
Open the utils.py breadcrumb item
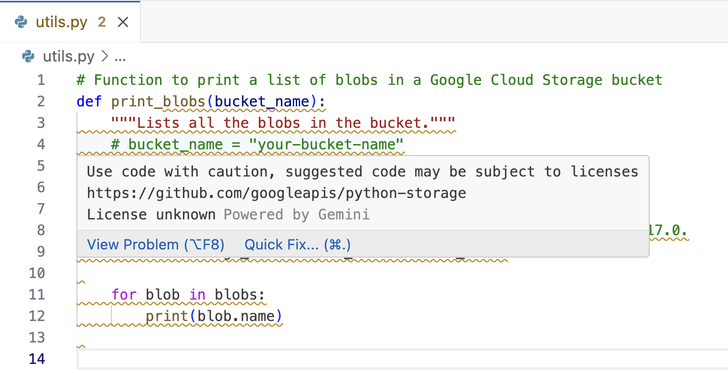coord(68,57)
